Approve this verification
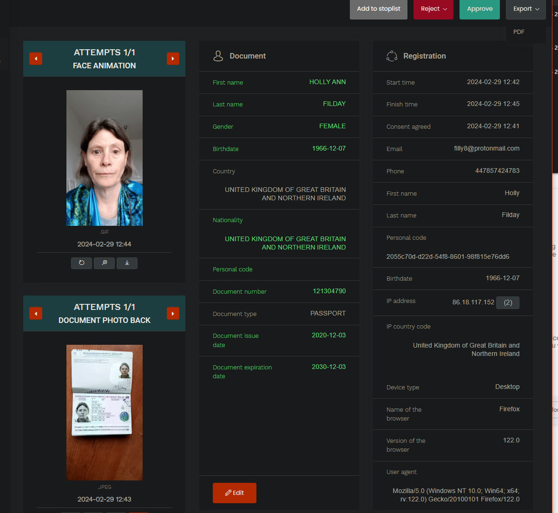Image resolution: width=558 pixels, height=513 pixels. 479,9
